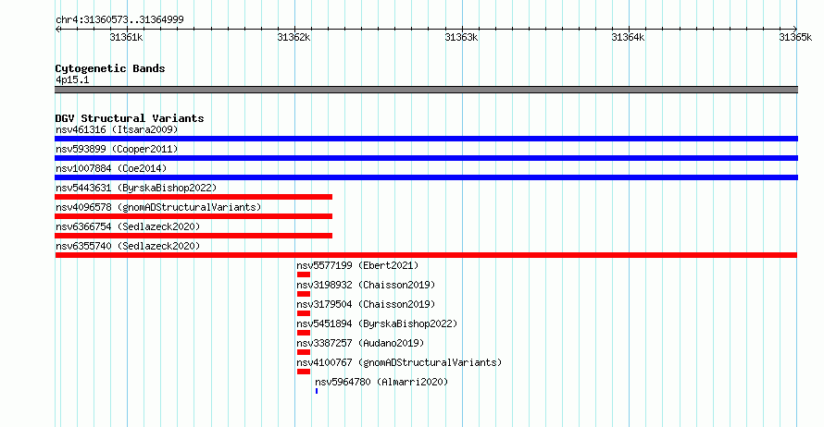This screenshot has width=824, height=427.
Task: Open nsv3198932 (Chaisson2019) variant label
Action: click(366, 285)
